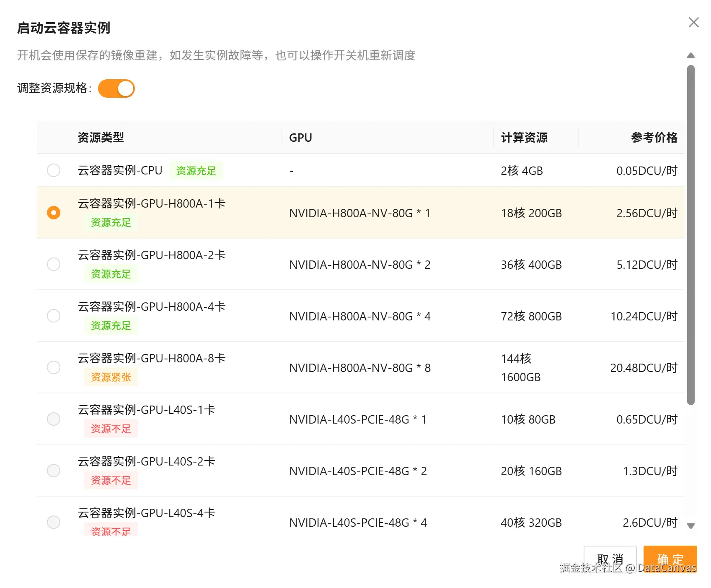The height and width of the screenshot is (588, 711).
Task: Confirm with the 确定 button
Action: [670, 559]
